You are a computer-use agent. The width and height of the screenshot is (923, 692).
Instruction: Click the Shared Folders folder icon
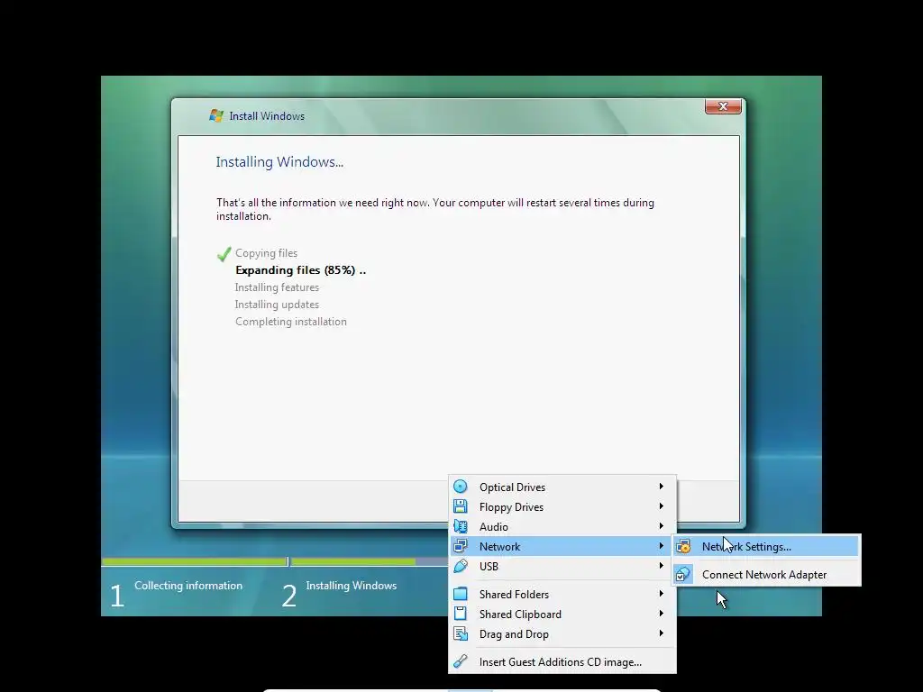tap(461, 595)
